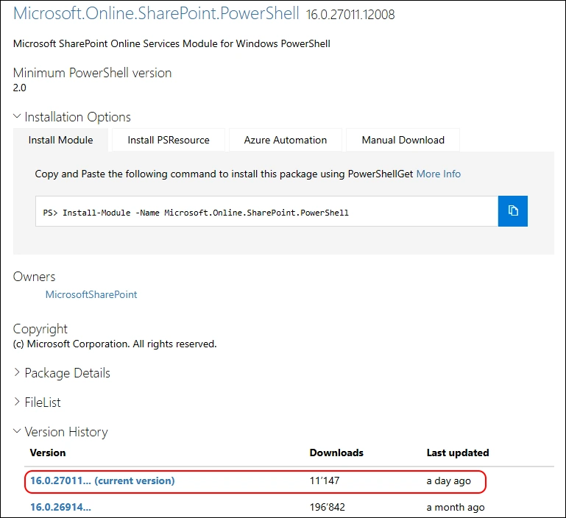This screenshot has width=566, height=518.
Task: Open the Azure Automation tab
Action: [x=286, y=140]
